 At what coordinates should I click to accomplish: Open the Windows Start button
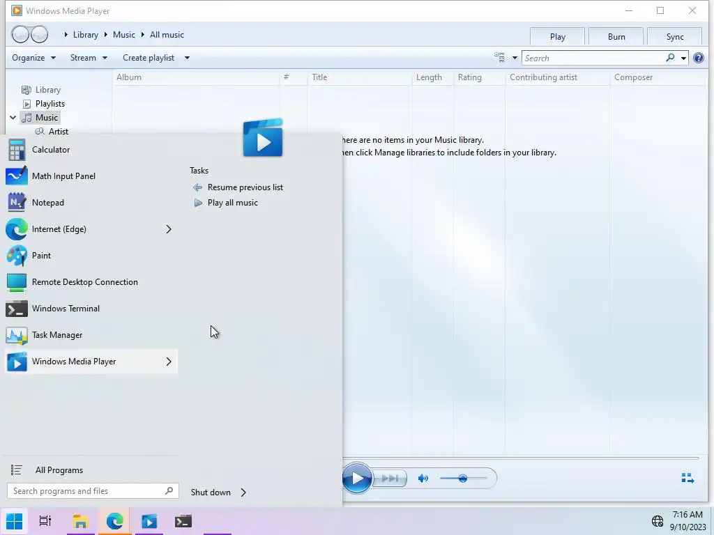point(14,521)
